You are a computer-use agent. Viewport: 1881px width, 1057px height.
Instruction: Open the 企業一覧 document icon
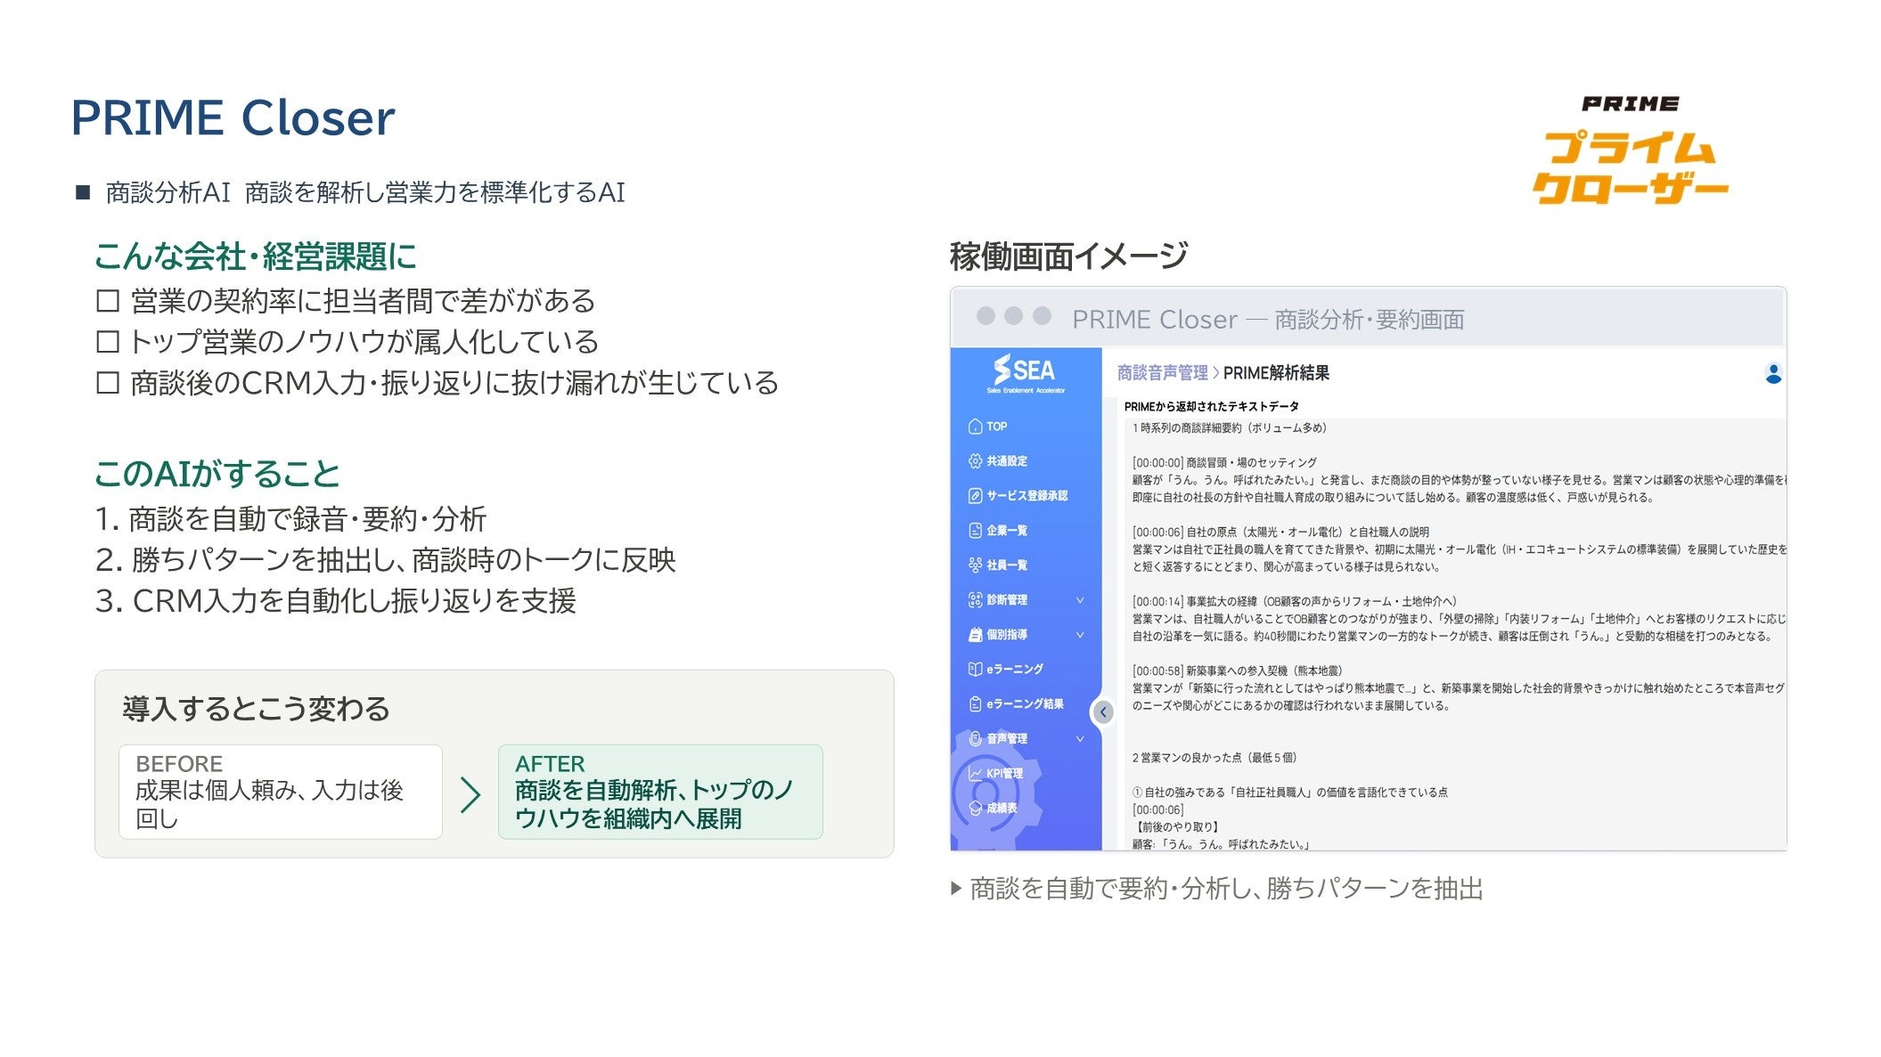coord(975,531)
